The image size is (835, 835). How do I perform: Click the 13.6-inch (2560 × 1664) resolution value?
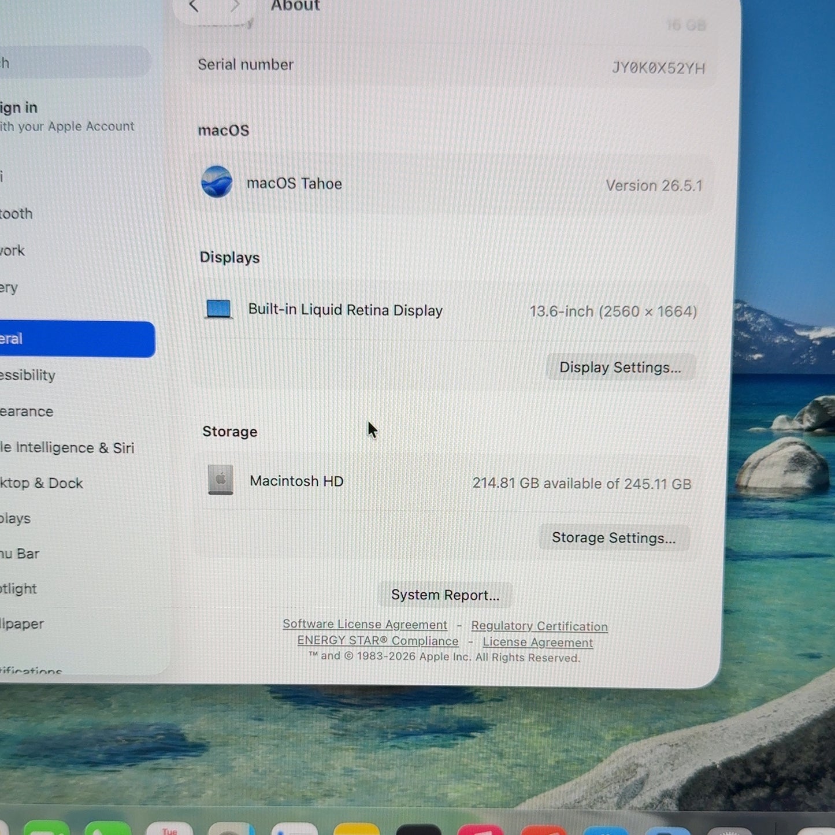pyautogui.click(x=614, y=312)
